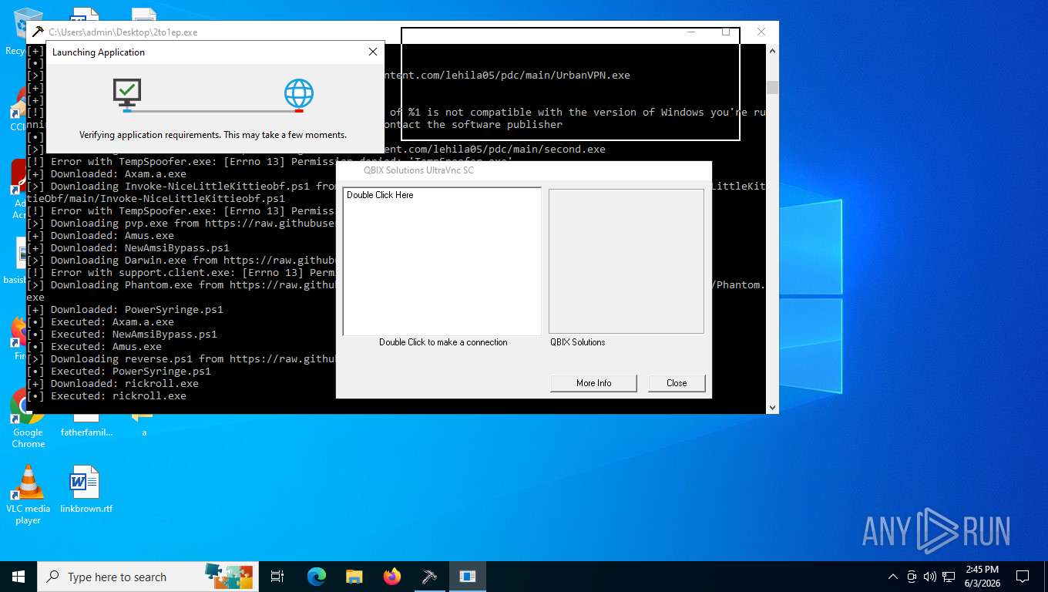Click the Downloading pvp.exe console line
The width and height of the screenshot is (1048, 592).
pyautogui.click(x=181, y=224)
